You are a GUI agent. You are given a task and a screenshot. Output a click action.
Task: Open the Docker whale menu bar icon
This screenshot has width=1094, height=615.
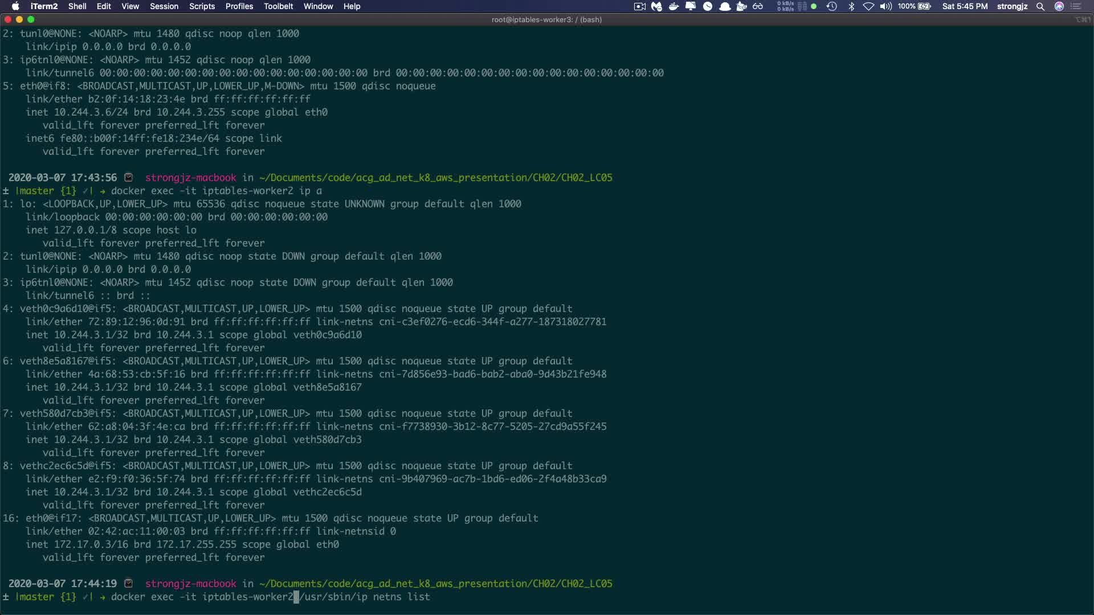673,6
